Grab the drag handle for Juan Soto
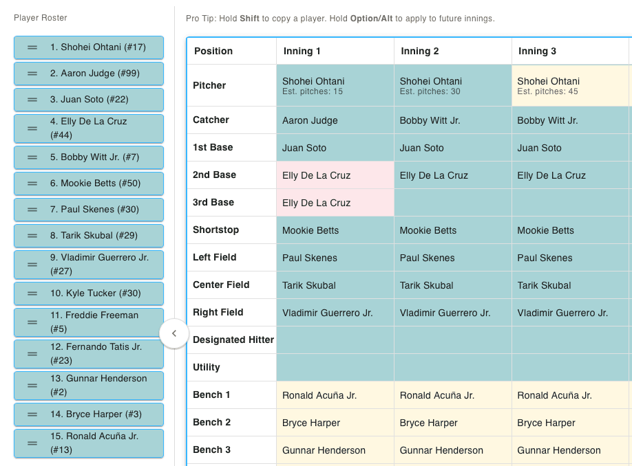The width and height of the screenshot is (632, 466). click(x=32, y=100)
